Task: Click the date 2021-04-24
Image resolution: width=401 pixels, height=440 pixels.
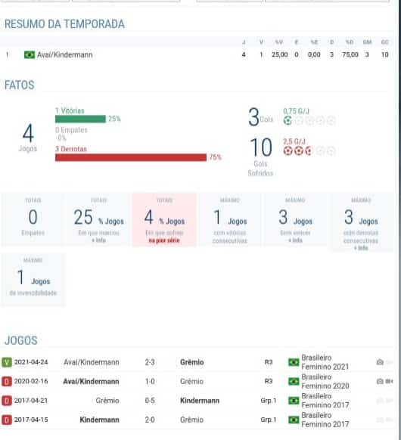Action: click(x=31, y=362)
